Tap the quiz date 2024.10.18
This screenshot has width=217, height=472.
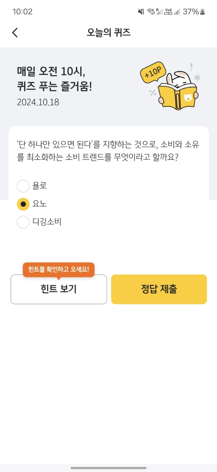point(38,102)
